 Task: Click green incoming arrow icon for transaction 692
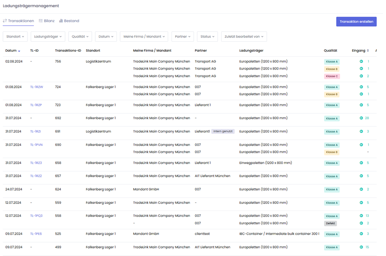point(361,118)
